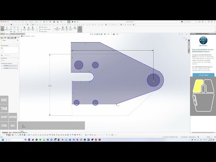Screen dimensions: 216x162
Task: Select the 60.00 horizontal dimension
Action: (113, 51)
